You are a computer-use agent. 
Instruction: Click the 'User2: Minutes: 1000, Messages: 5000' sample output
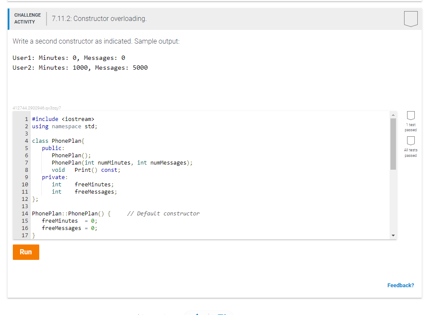(80, 68)
